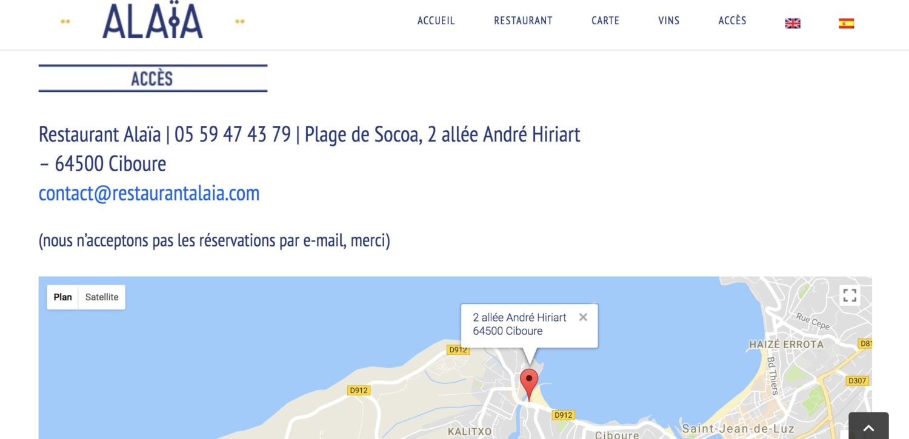Screen dimensions: 909x439
Task: Click the Accès section heading
Action: click(152, 78)
